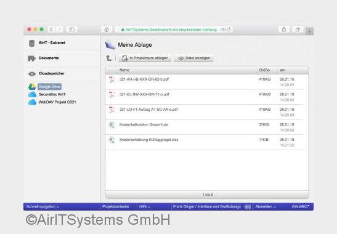The height and width of the screenshot is (234, 337).
Task: Select file Kostenkalkulation Gesamt.xls
Action: click(x=144, y=124)
